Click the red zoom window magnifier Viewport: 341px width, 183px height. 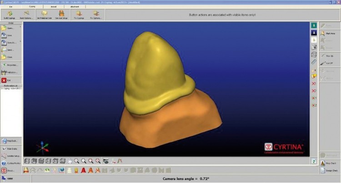91,161
